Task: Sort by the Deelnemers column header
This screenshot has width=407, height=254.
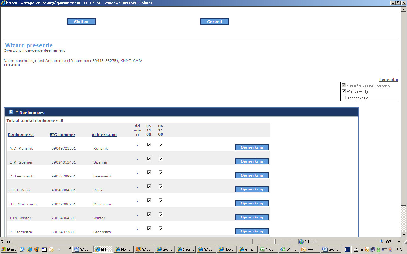Action: (21, 135)
